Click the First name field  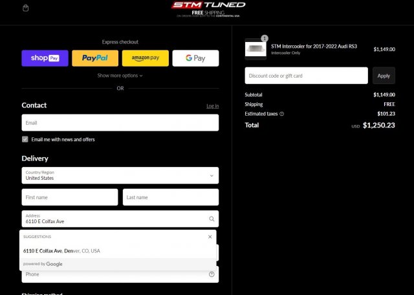(x=70, y=197)
